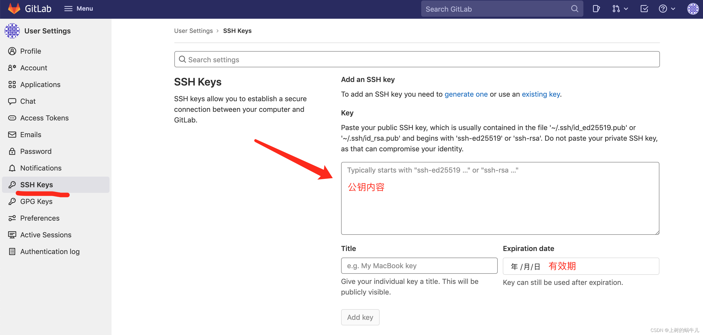Open Password settings

pos(36,151)
